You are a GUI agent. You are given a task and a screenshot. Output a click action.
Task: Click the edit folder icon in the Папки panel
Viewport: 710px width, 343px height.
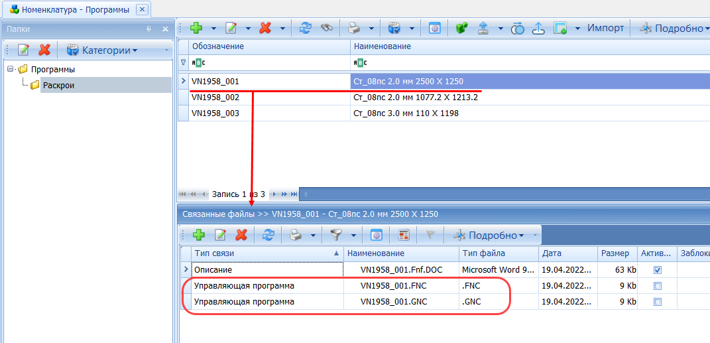(x=23, y=50)
